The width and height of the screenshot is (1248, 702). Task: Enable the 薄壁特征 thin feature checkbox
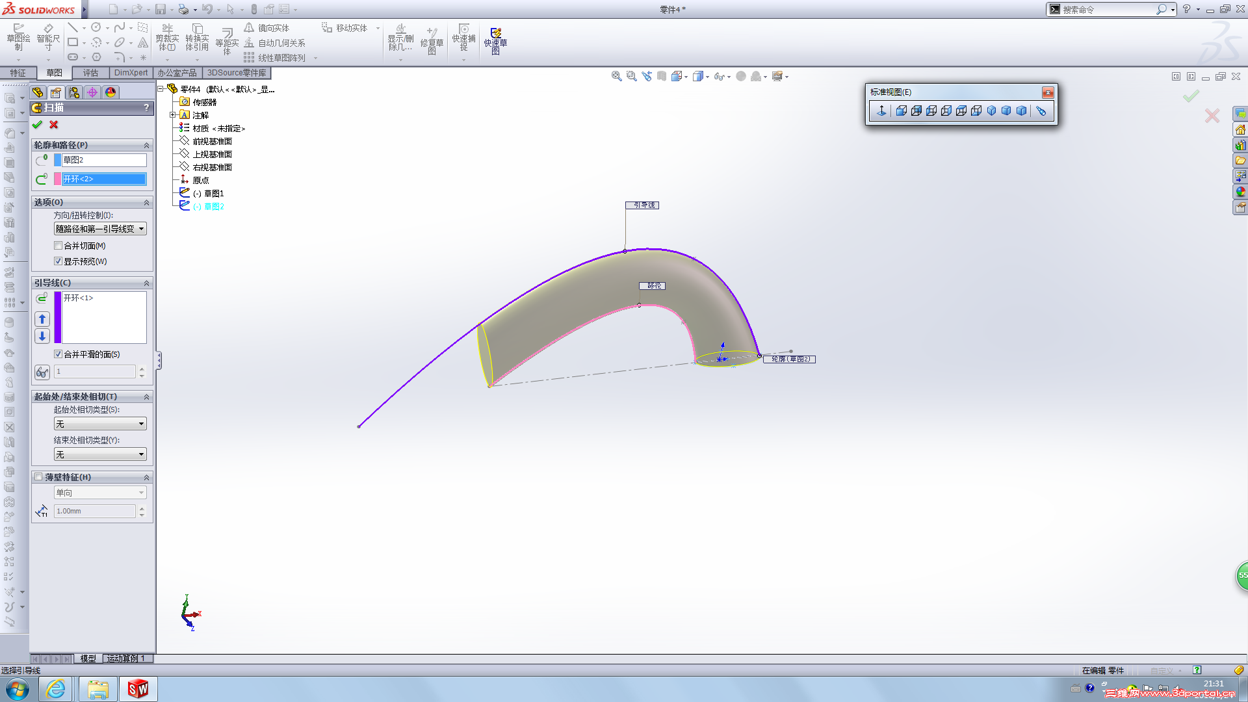tap(38, 477)
